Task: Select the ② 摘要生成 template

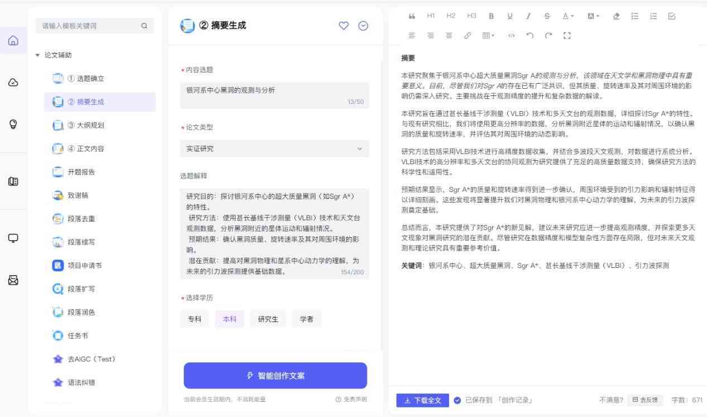Action: click(x=100, y=102)
